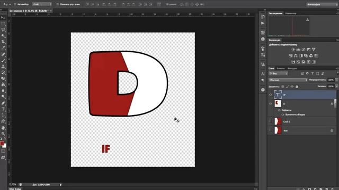Select the Lasso tool

[3, 30]
